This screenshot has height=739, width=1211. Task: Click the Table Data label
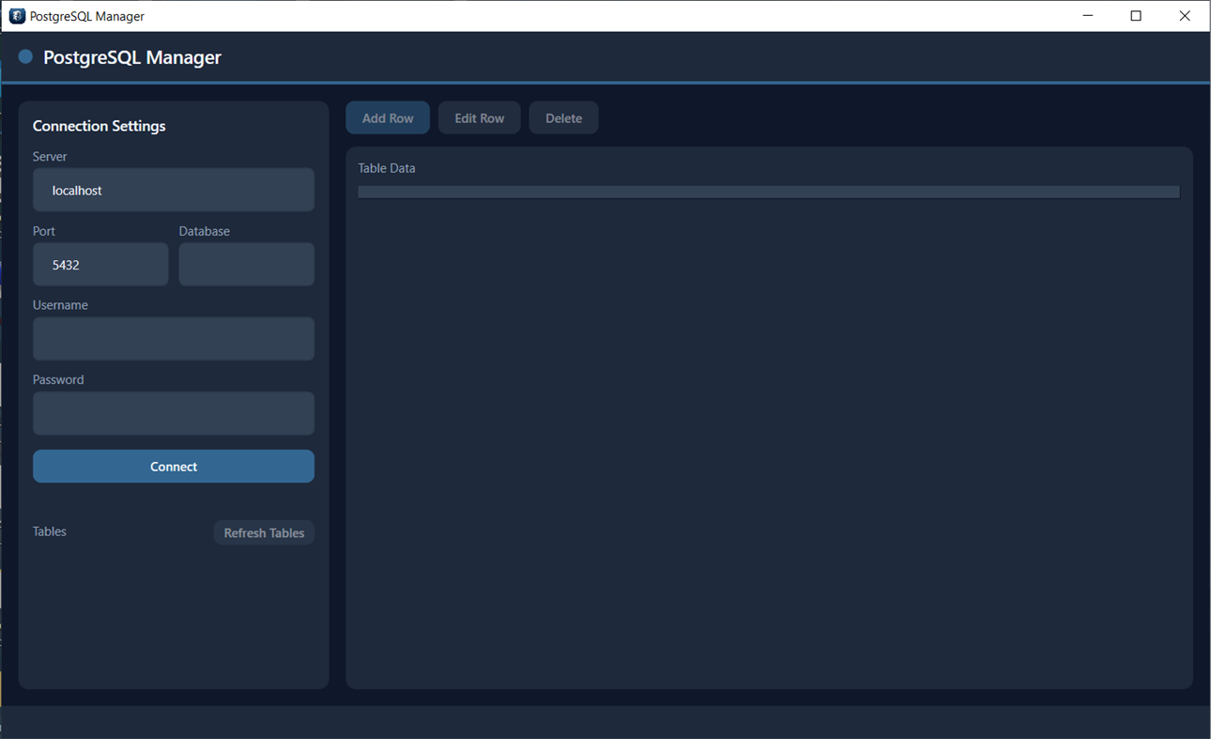[387, 168]
